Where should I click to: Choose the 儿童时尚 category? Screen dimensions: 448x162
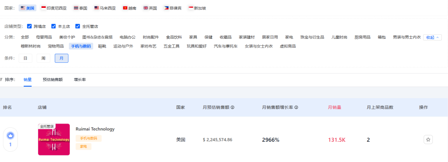[339, 37]
